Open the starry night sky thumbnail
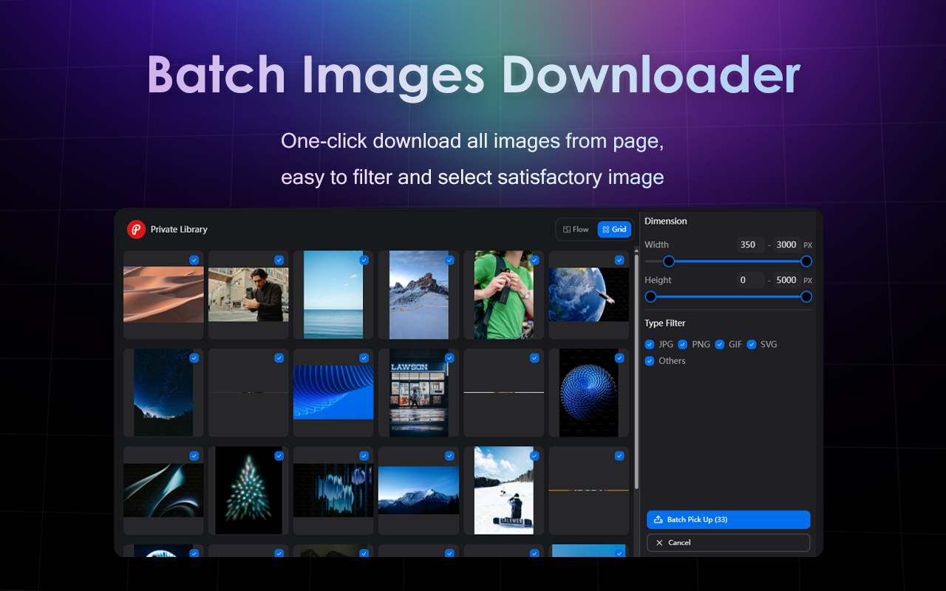This screenshot has height=591, width=946. 163,392
